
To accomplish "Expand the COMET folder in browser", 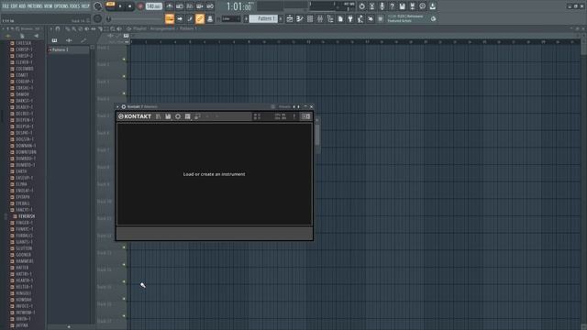I will coord(19,75).
